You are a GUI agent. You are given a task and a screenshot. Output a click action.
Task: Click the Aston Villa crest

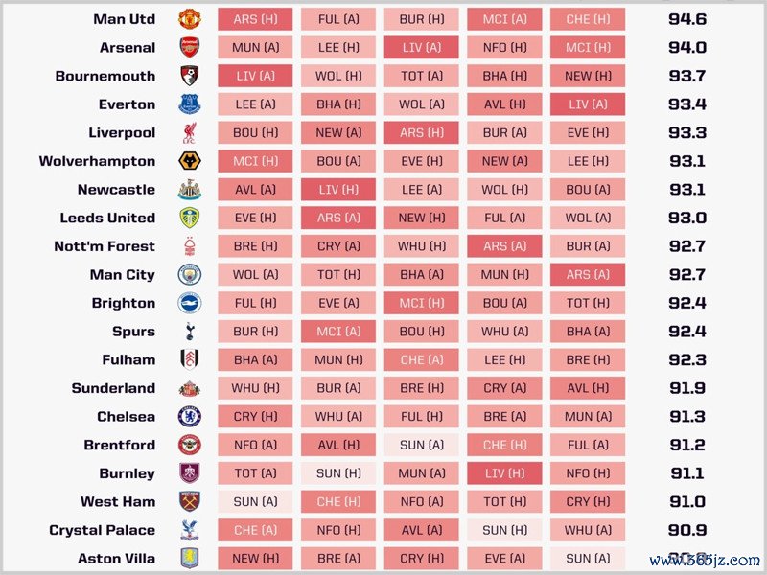click(x=189, y=559)
